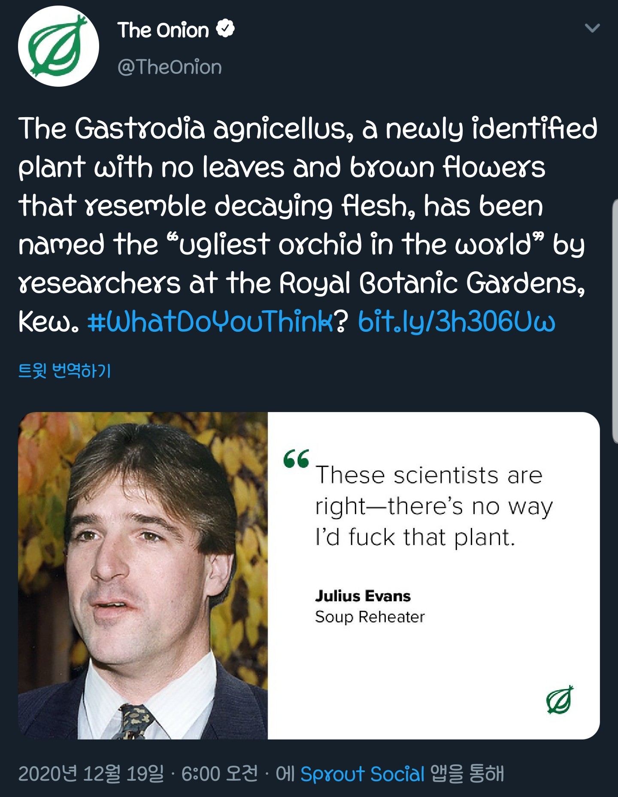Open the @TheOnion handle
The height and width of the screenshot is (797, 618).
pyautogui.click(x=170, y=67)
